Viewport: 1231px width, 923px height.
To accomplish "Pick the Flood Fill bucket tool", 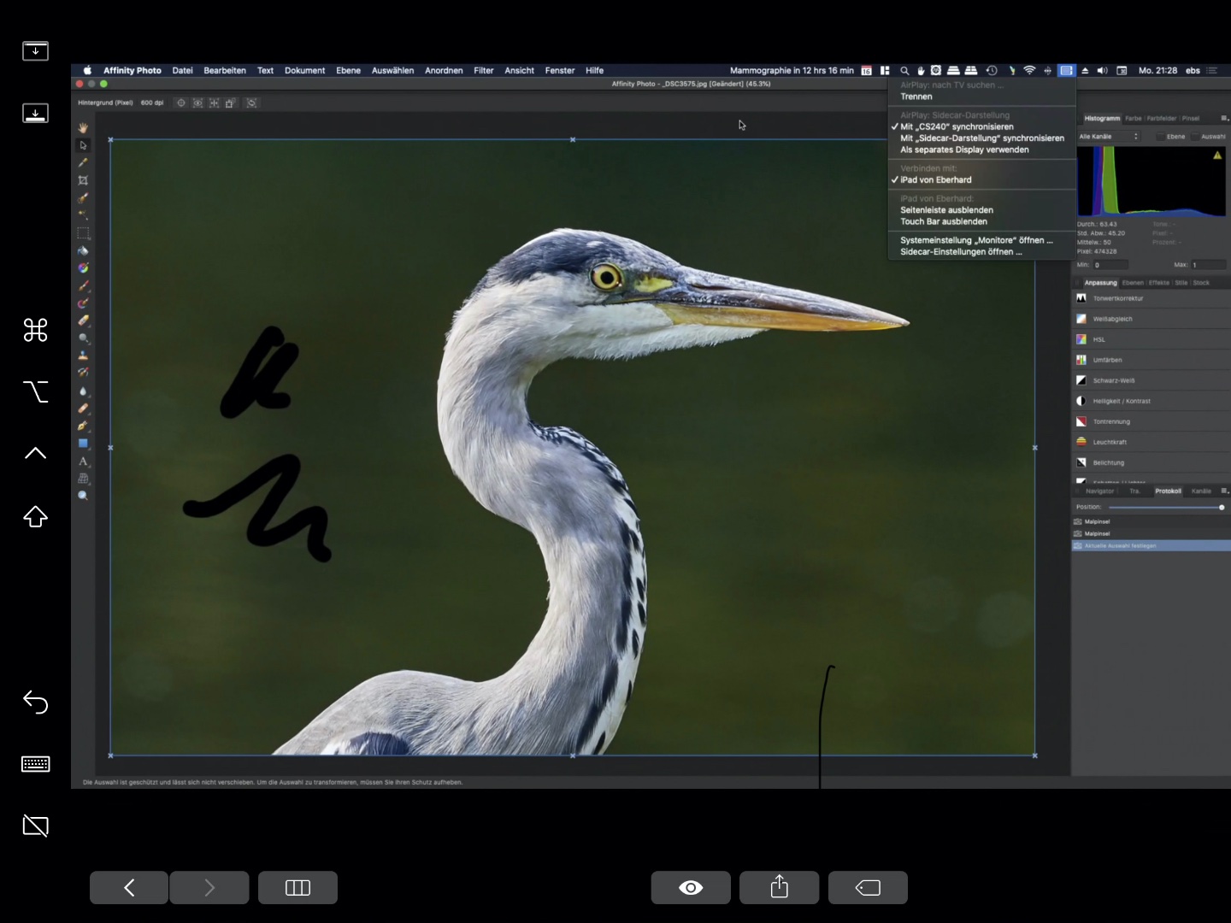I will click(x=83, y=250).
